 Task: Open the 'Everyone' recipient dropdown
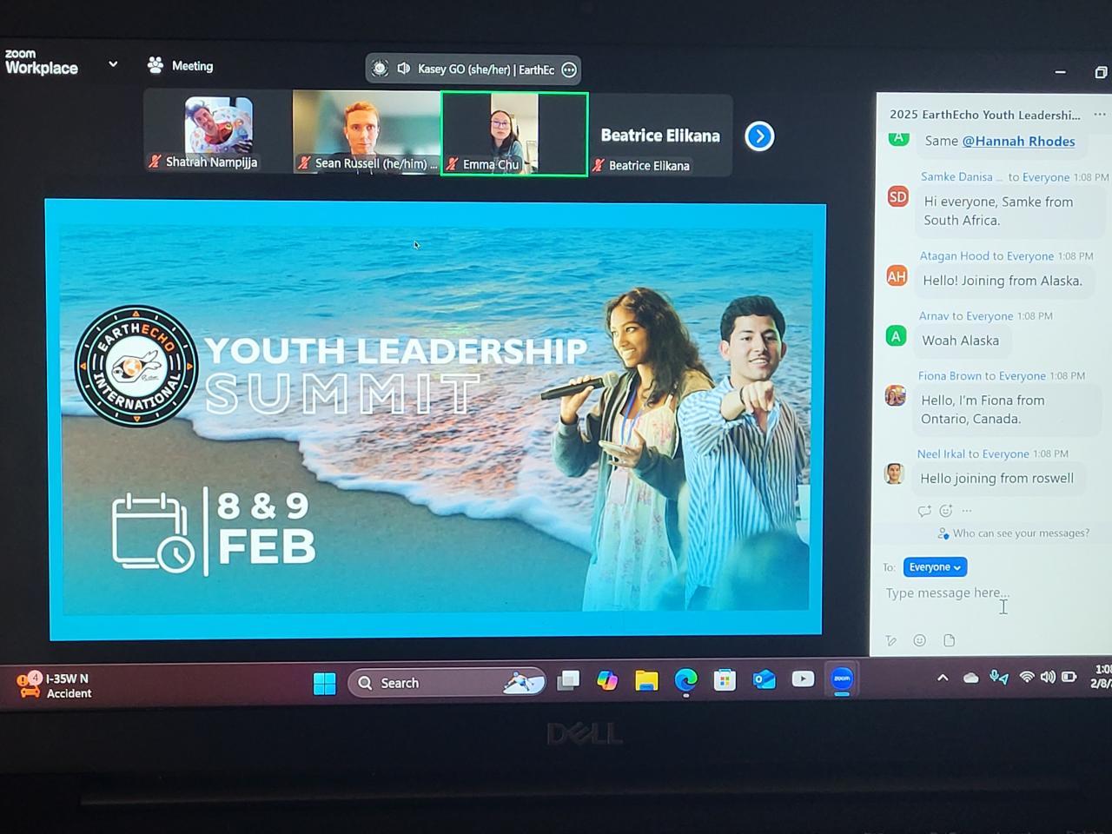pos(935,567)
